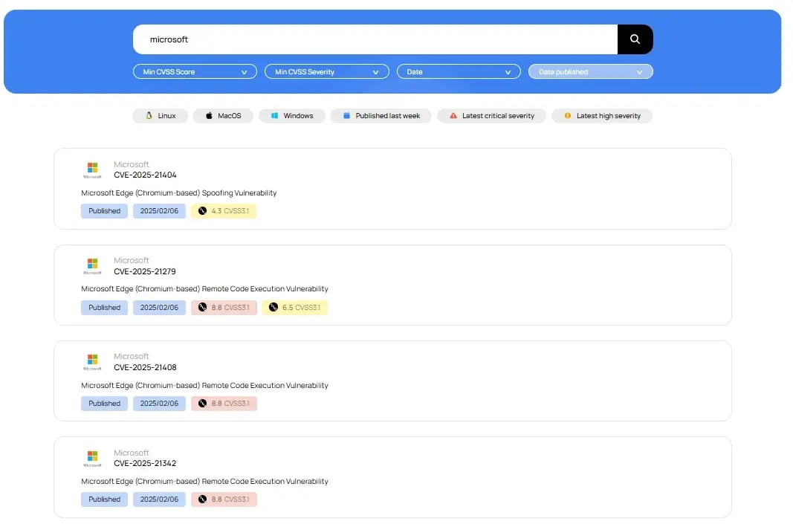The width and height of the screenshot is (793, 527).
Task: Click red warning icon Latest critical severity
Action: click(x=453, y=116)
